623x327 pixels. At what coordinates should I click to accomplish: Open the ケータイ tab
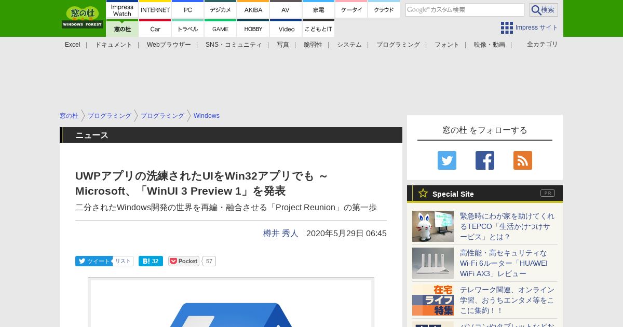point(351,9)
